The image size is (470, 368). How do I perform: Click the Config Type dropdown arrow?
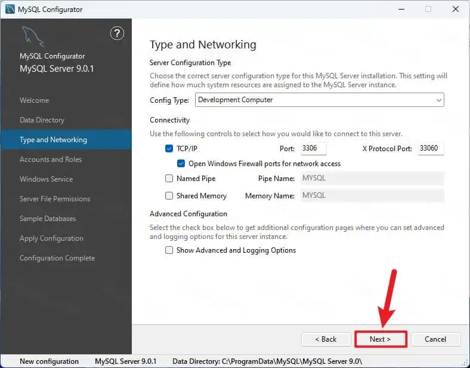(x=438, y=100)
